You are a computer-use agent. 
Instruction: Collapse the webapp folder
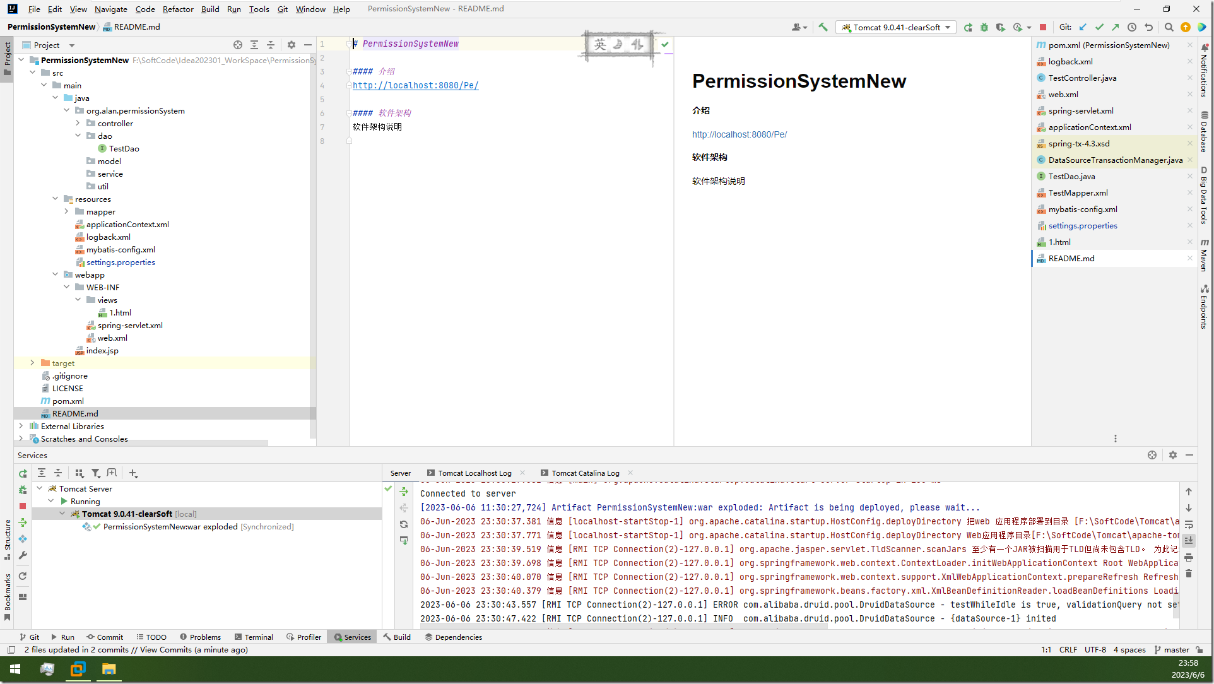pos(55,274)
